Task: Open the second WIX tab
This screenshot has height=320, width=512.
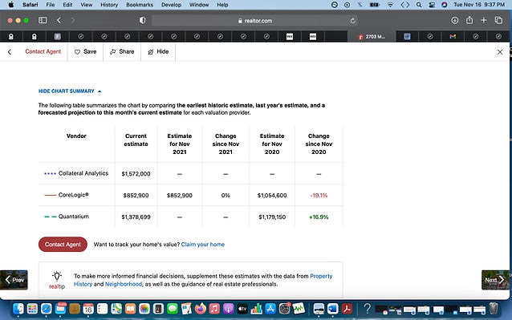Action: pyautogui.click(x=313, y=37)
